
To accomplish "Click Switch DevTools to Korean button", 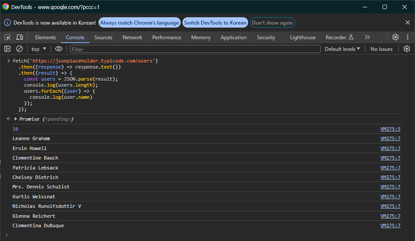I will point(215,23).
